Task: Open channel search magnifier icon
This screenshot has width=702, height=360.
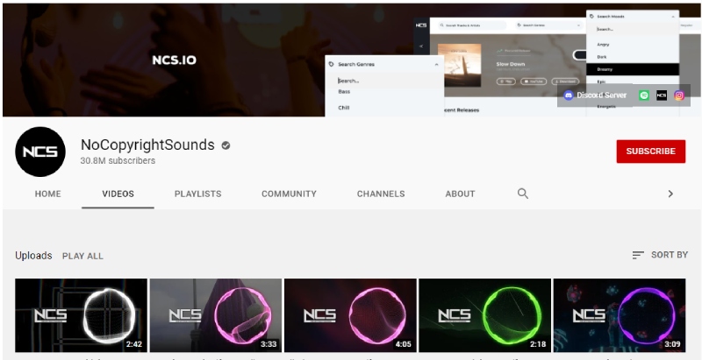Action: (x=523, y=194)
